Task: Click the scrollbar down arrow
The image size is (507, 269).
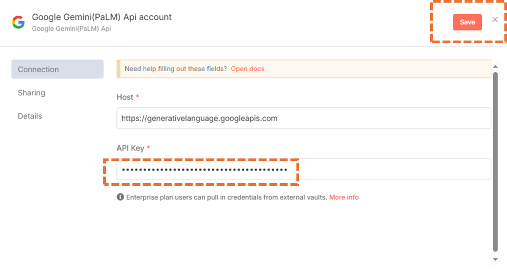Action: tap(495, 260)
